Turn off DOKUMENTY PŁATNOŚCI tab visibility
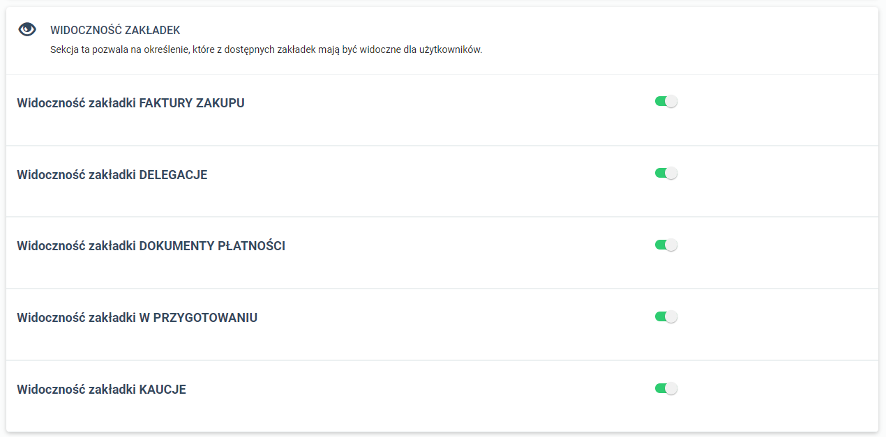The height and width of the screenshot is (437, 886). 666,245
